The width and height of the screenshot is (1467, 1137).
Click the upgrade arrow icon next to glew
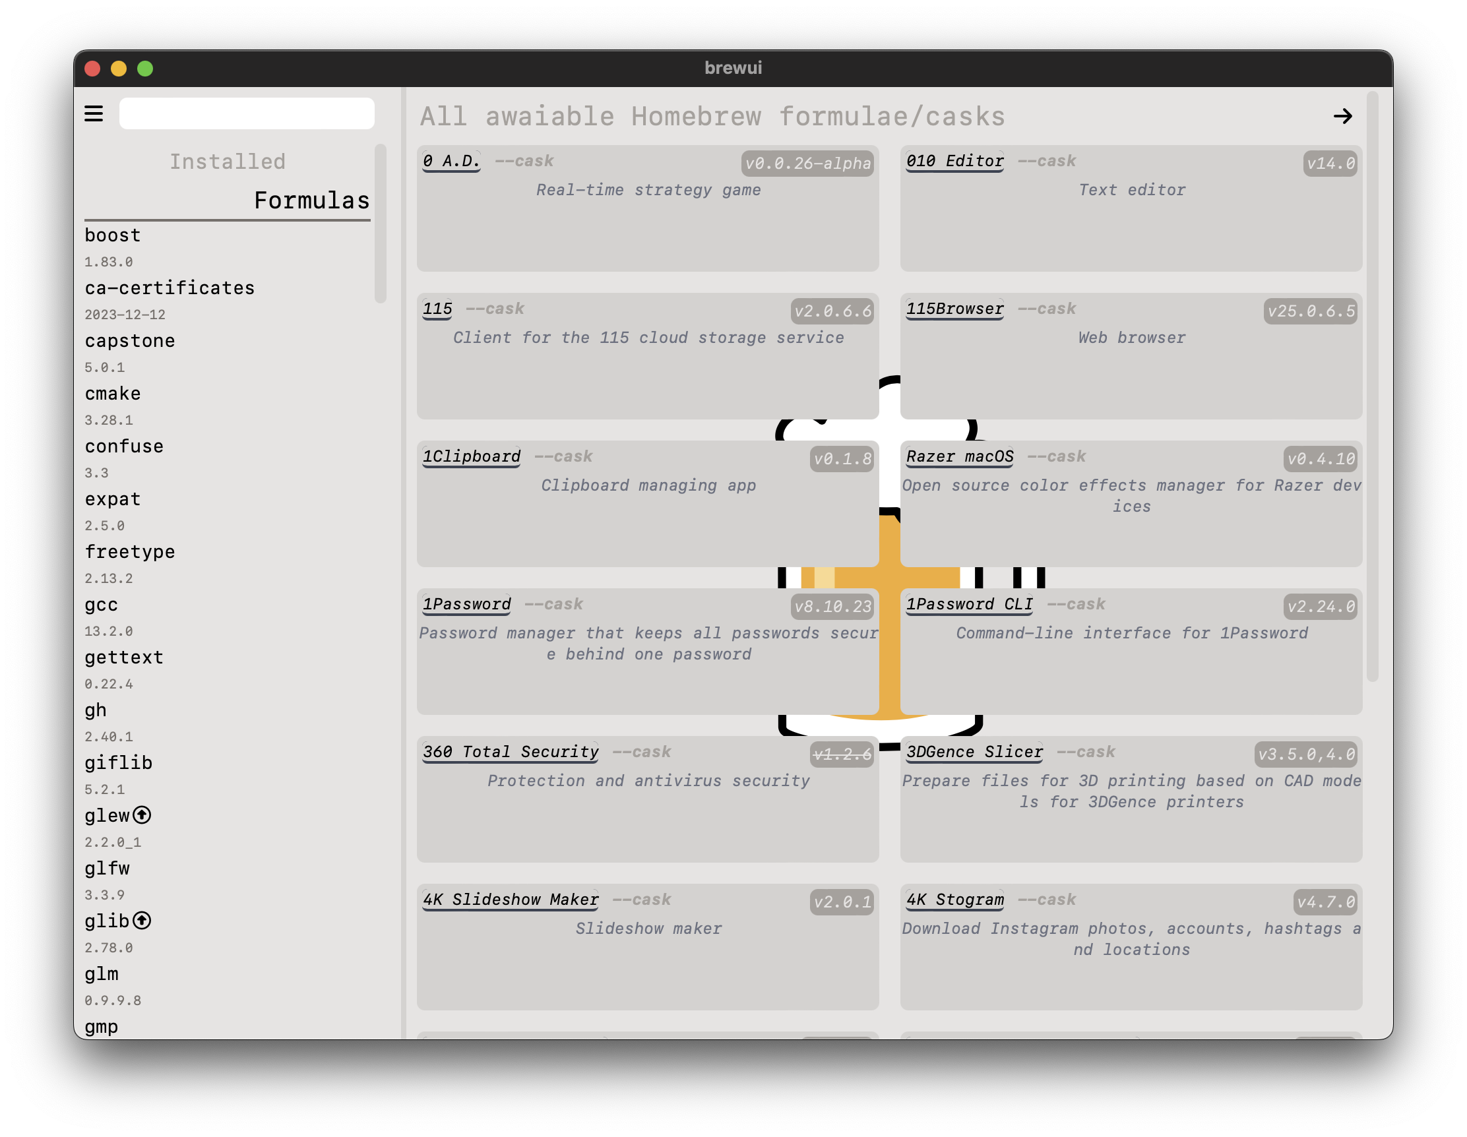click(x=142, y=814)
